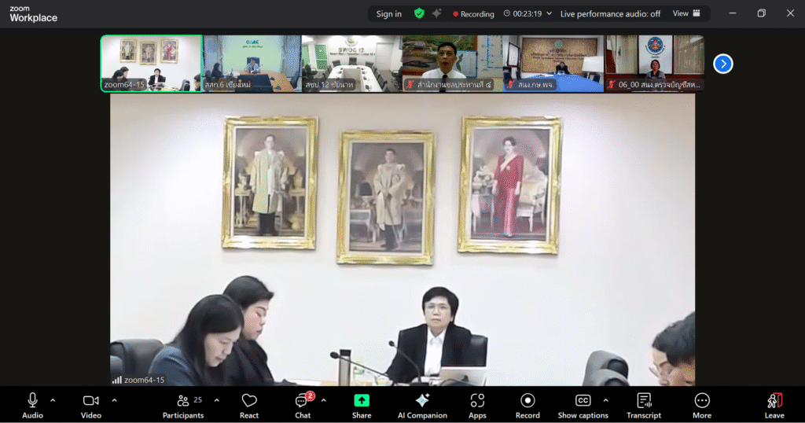Expand the recording timer dropdown arrow

click(549, 13)
